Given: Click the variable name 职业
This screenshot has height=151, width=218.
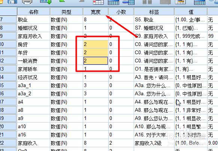Looking at the screenshot, I should 22,20.
